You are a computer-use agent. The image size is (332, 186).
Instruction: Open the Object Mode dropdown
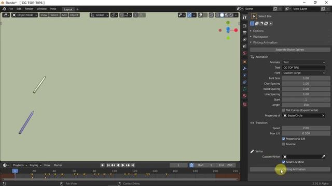pyautogui.click(x=24, y=15)
